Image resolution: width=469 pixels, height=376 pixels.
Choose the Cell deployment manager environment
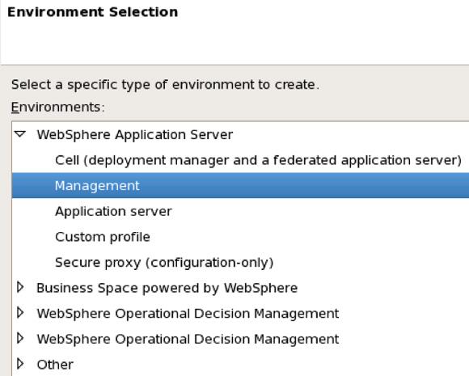click(x=258, y=160)
